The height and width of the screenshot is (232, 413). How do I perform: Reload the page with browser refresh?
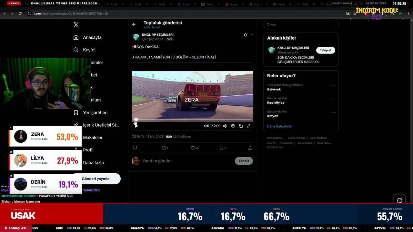tap(20, 14)
